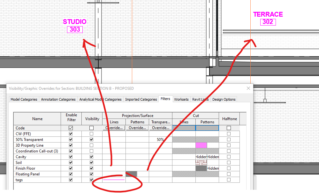The image size is (319, 193).
Task: Open the Annotation Categories tab
Action: 58,99
